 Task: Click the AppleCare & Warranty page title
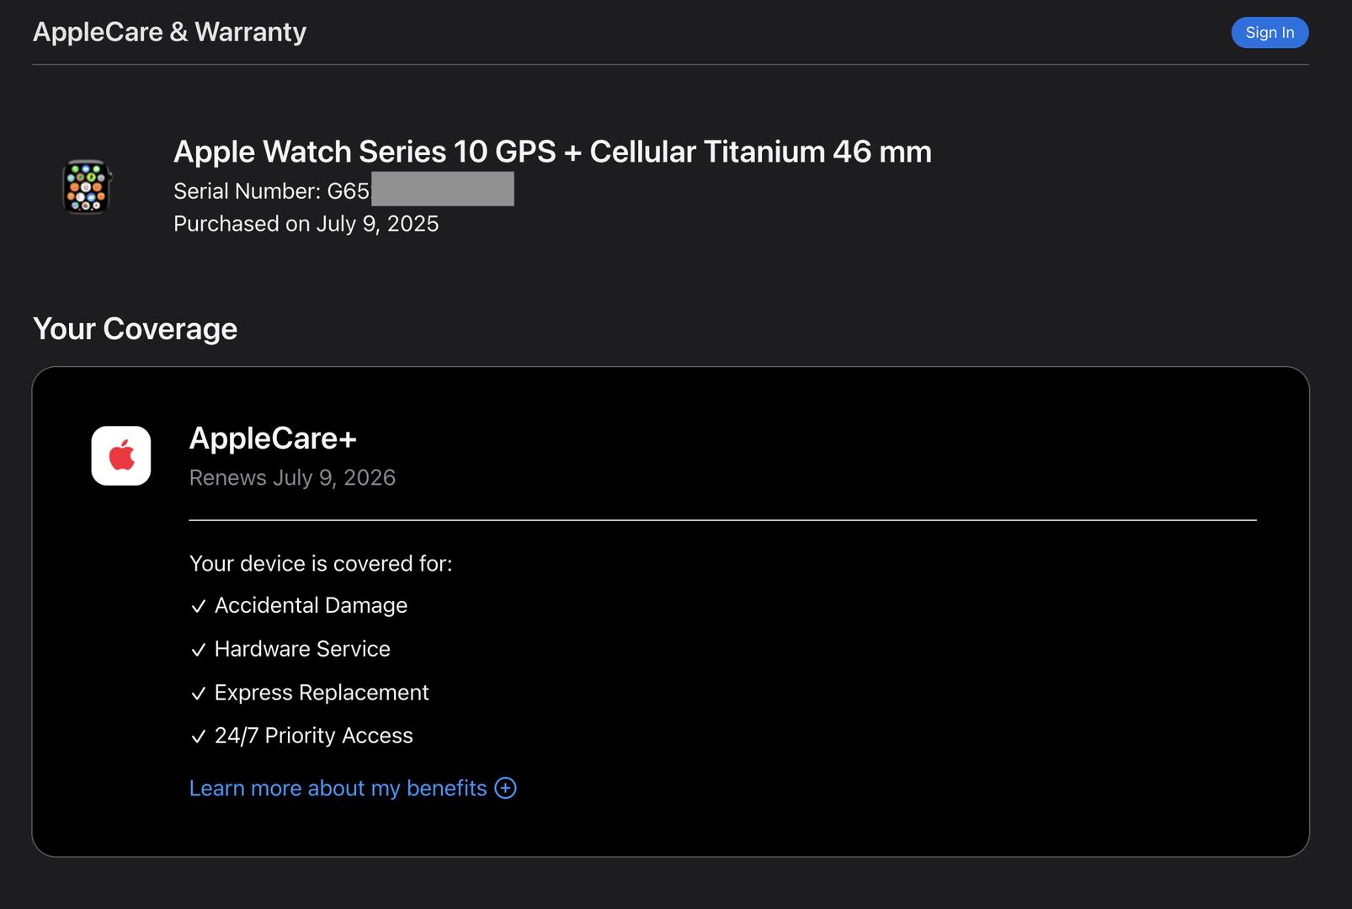pyautogui.click(x=169, y=32)
